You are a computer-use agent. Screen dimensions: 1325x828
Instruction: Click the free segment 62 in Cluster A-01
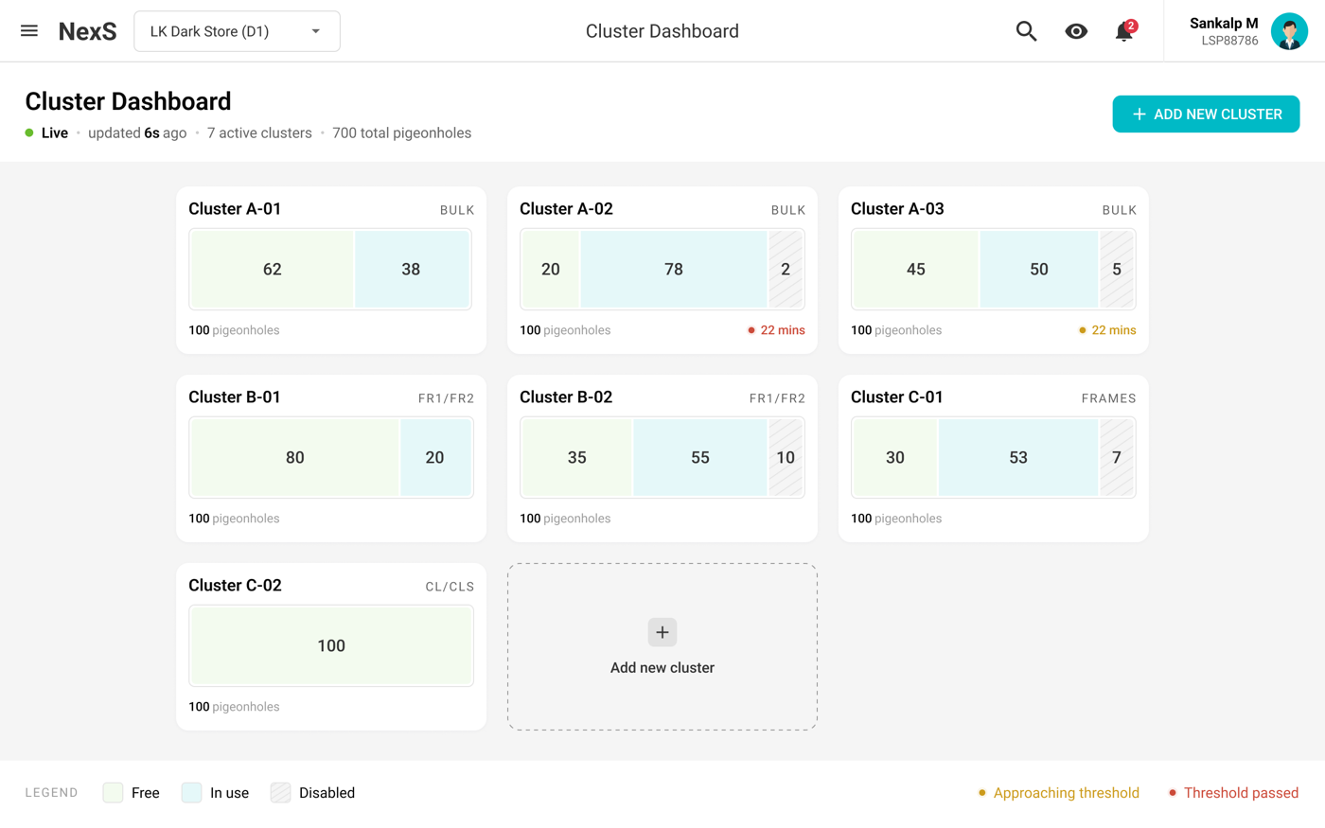(x=273, y=269)
